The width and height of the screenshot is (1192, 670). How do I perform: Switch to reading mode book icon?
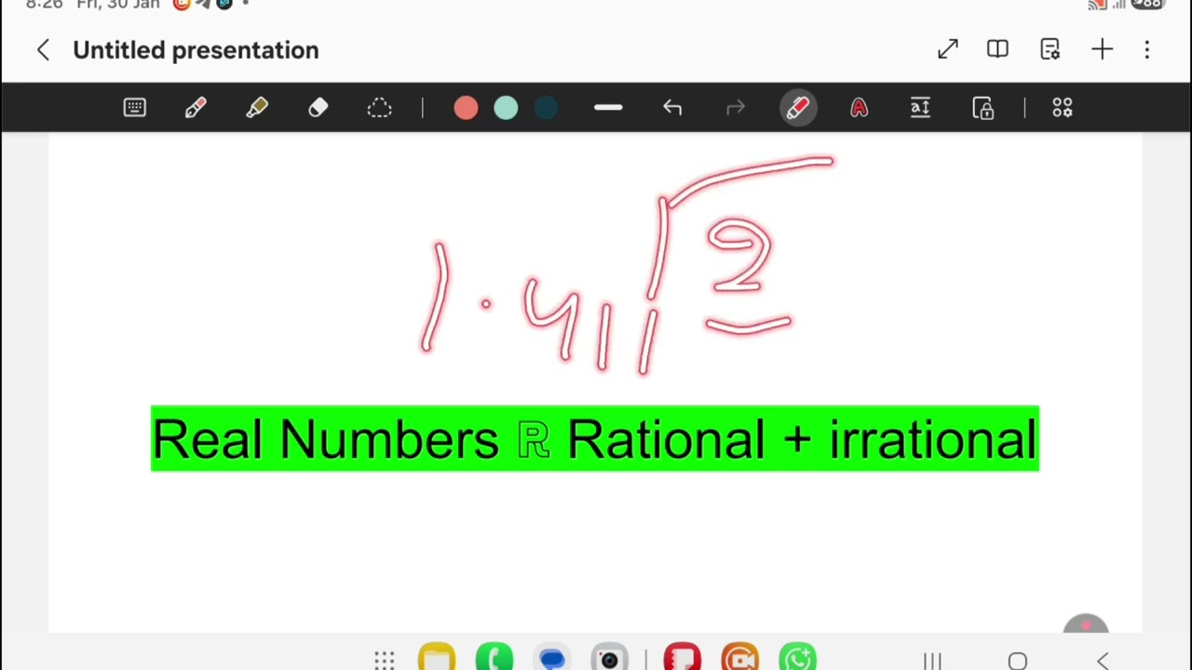[x=997, y=50]
